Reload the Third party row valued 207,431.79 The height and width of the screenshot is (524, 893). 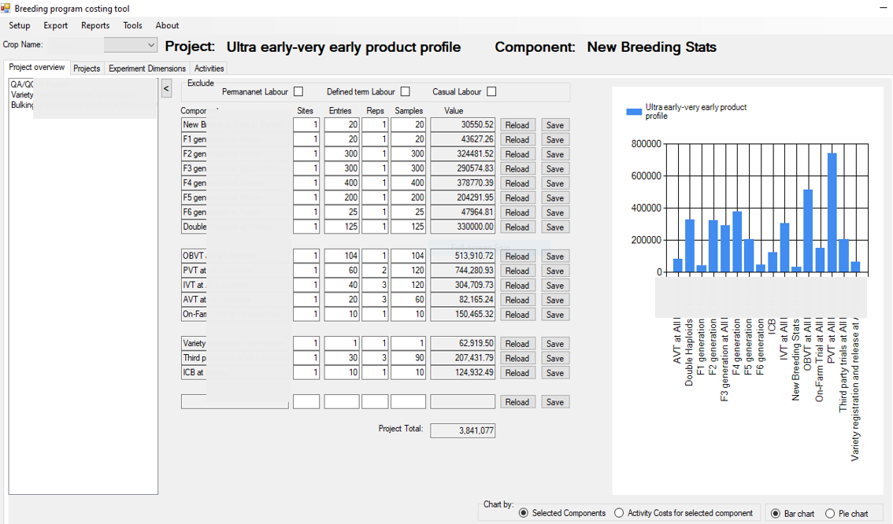(517, 359)
